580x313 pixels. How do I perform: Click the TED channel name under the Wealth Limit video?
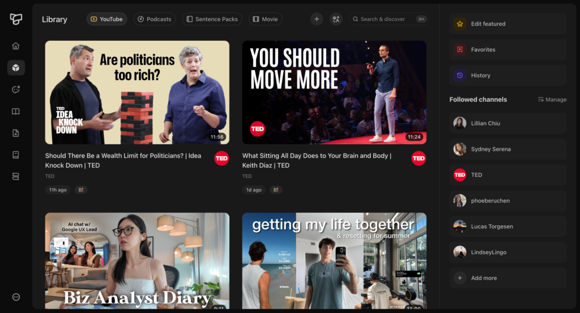click(50, 176)
